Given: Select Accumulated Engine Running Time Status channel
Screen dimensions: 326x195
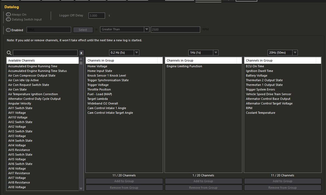Looking at the screenshot, I should pyautogui.click(x=37, y=71).
